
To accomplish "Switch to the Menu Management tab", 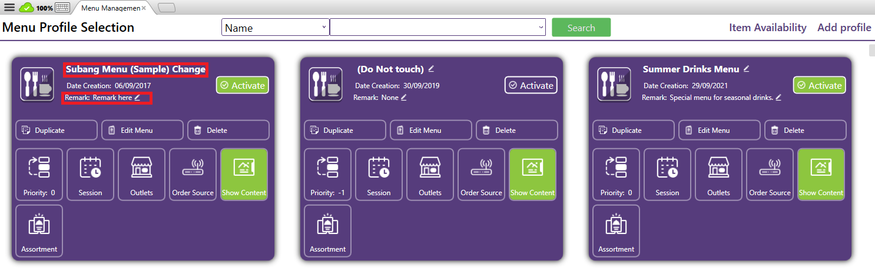I will click(x=110, y=8).
